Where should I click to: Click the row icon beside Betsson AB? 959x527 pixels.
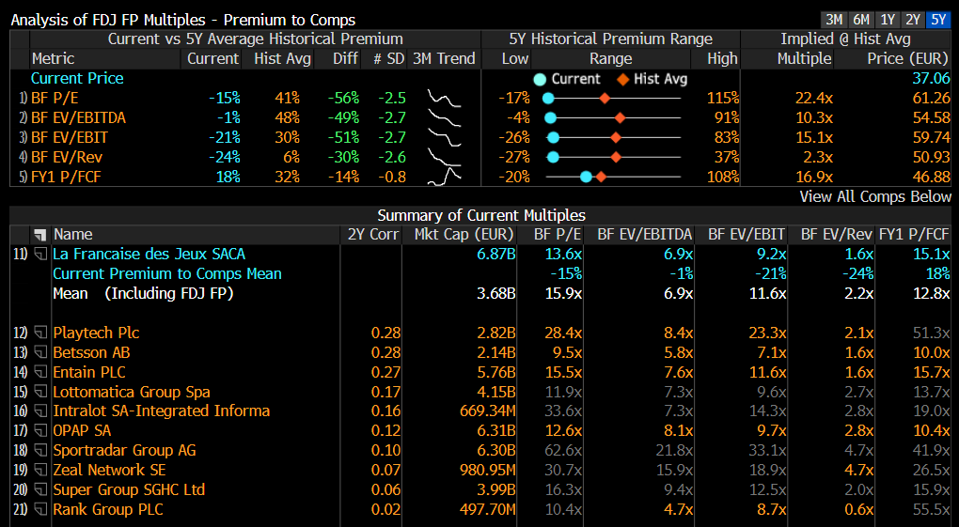coord(40,352)
